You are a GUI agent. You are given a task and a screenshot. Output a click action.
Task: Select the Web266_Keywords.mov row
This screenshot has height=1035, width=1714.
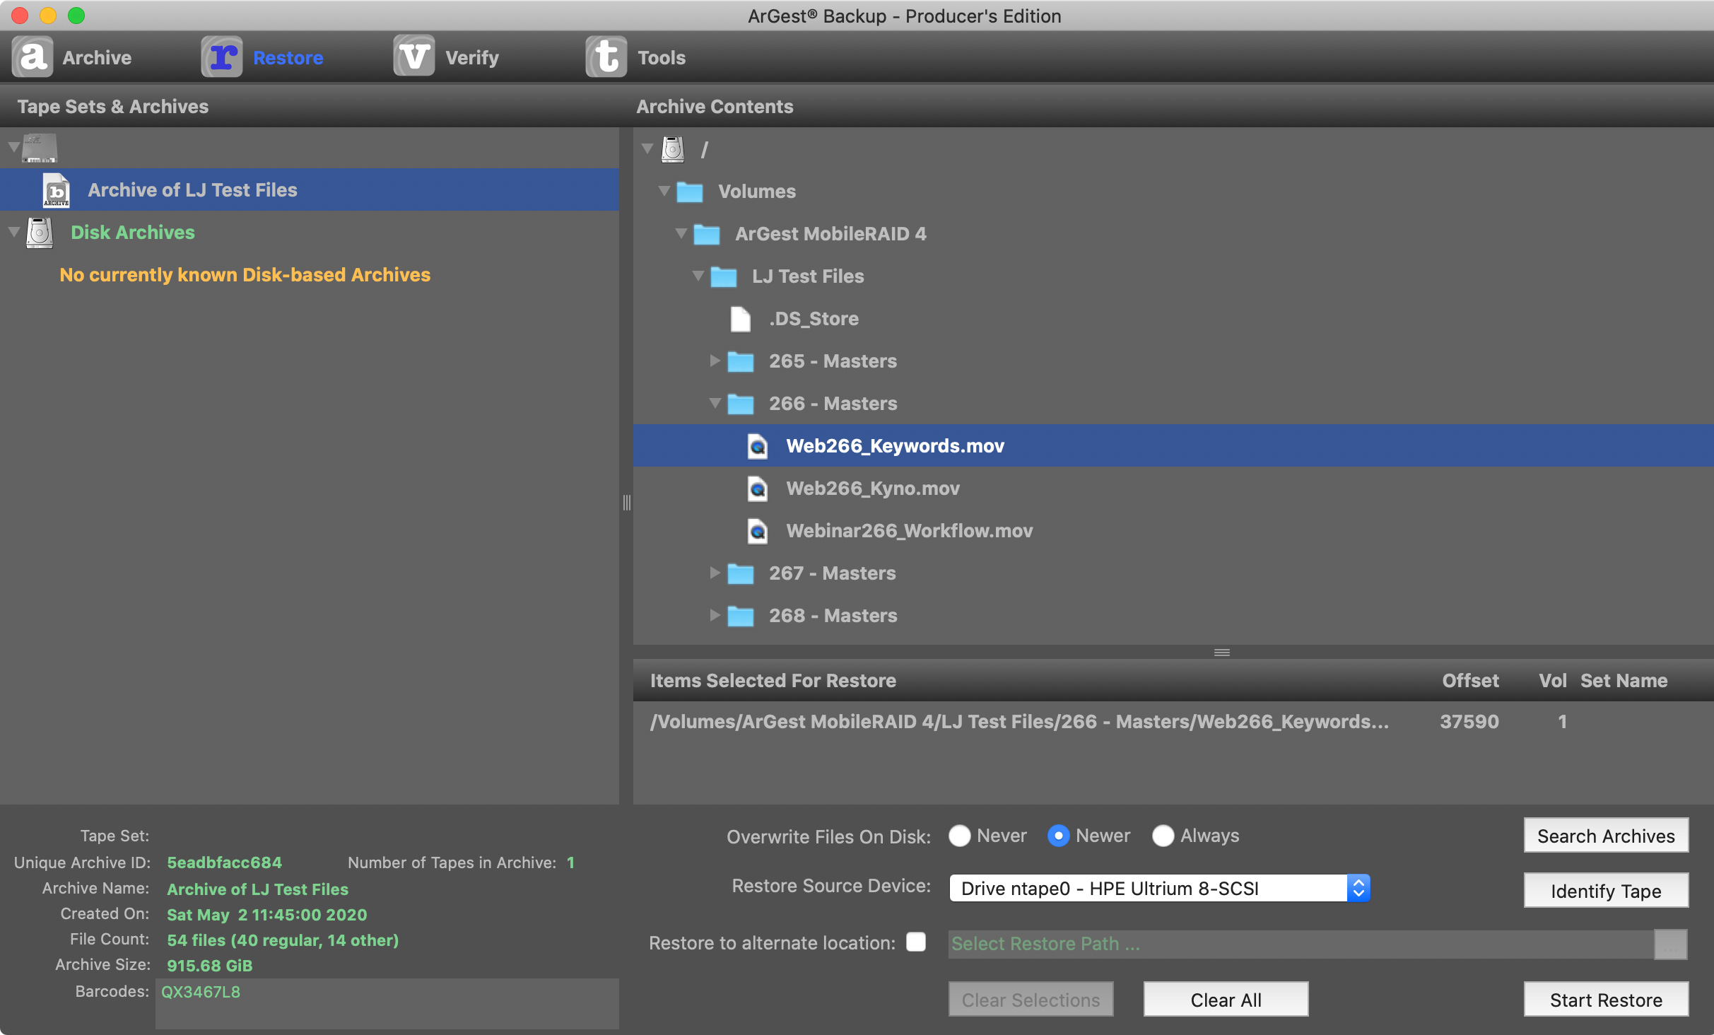tap(1173, 445)
